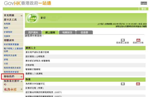Open the 付款 sidebar link

[6, 64]
